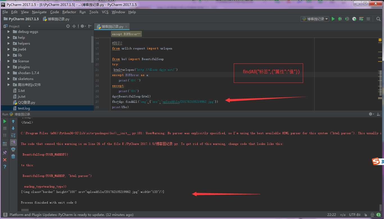Open the File menu
This screenshot has height=219, width=384.
tap(5, 12)
